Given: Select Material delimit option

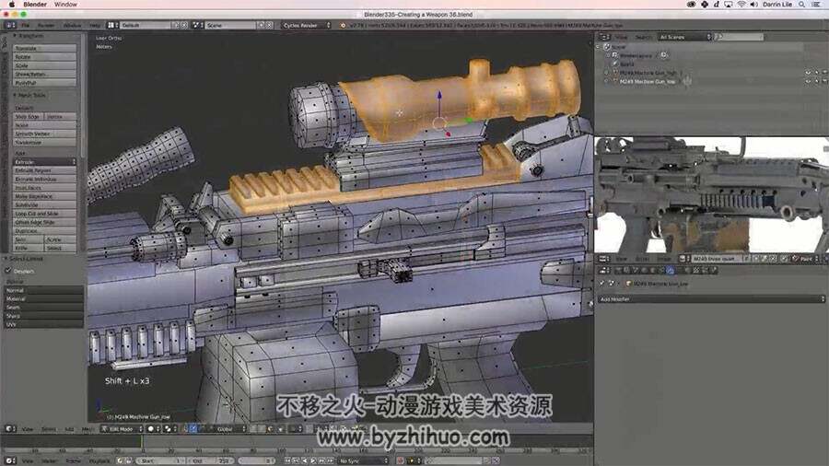Looking at the screenshot, I should click(44, 298).
